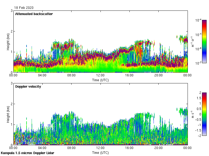Click the "18 Feb 2020" date label

click(24, 8)
